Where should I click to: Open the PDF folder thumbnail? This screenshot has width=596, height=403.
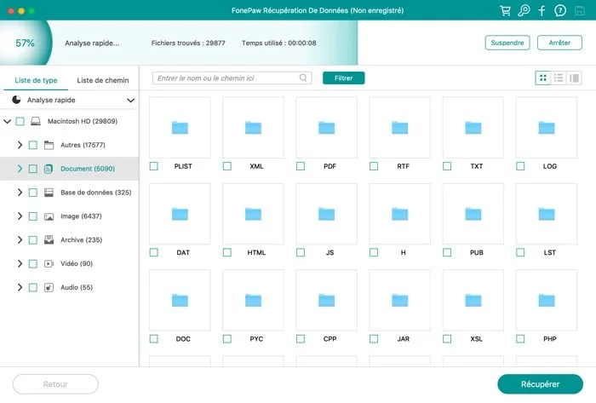click(326, 127)
